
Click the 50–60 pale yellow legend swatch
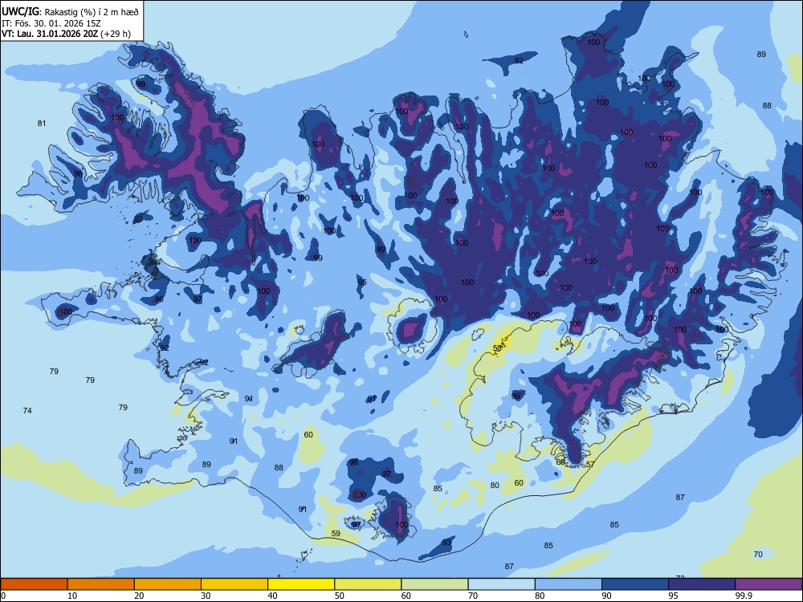point(368,584)
